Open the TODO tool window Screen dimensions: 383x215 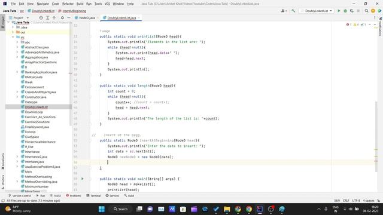55,195
